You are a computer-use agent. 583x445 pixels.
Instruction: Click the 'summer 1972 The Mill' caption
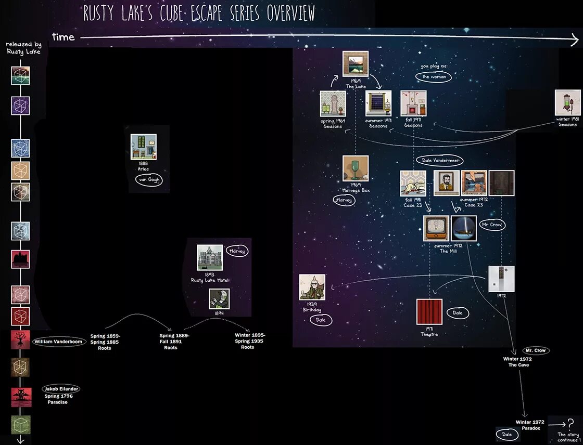click(x=448, y=248)
